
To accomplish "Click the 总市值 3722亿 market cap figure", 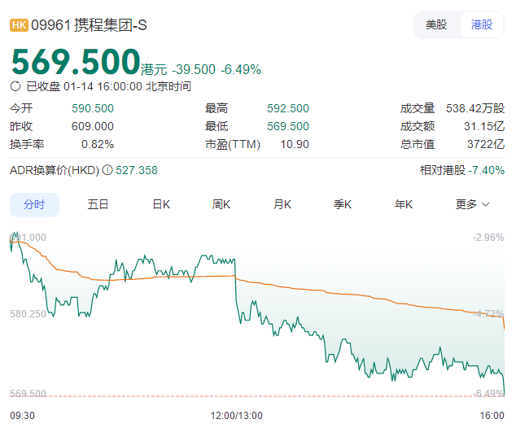I will click(x=487, y=144).
